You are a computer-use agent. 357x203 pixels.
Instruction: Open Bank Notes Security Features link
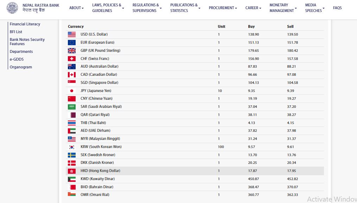pos(27,42)
